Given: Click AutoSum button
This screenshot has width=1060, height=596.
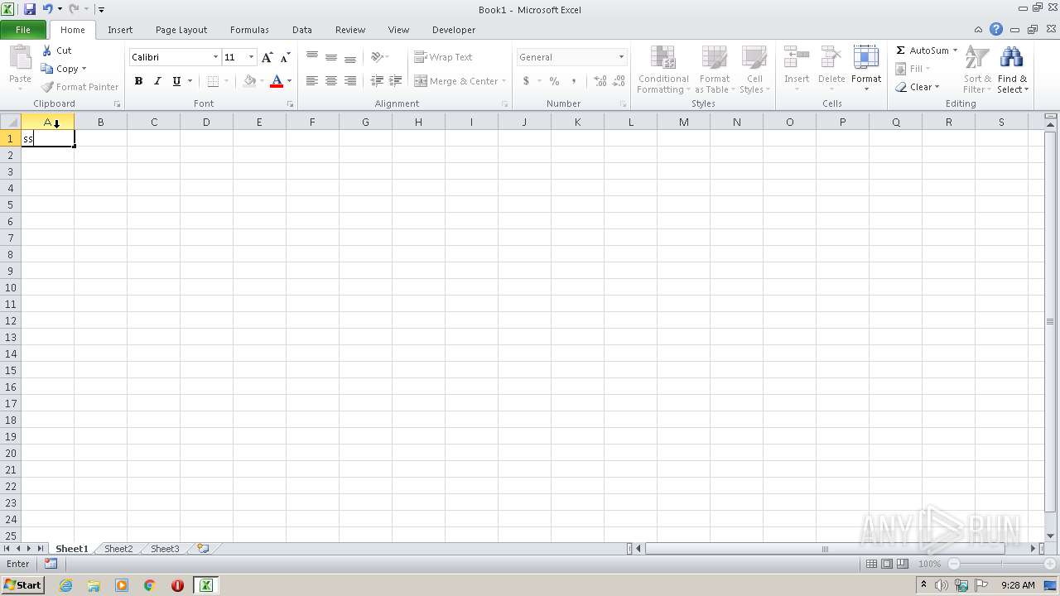Looking at the screenshot, I should (x=921, y=50).
